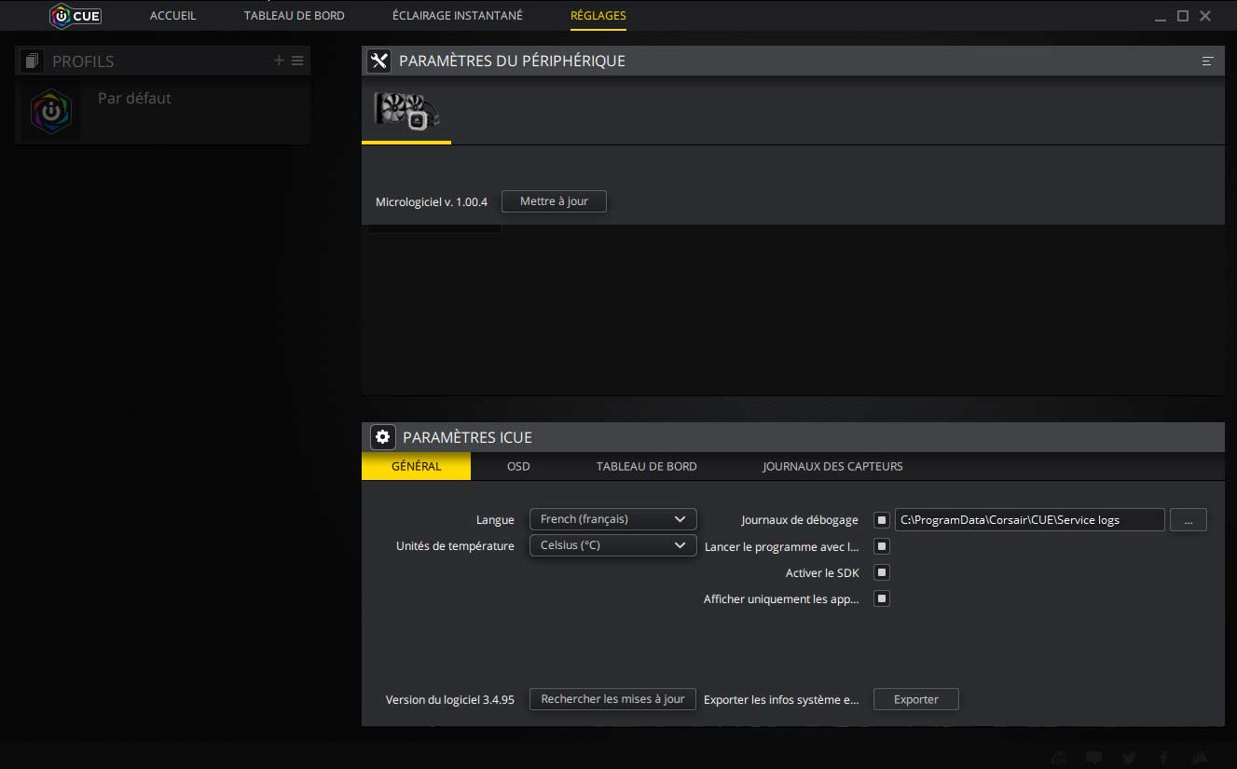This screenshot has width=1237, height=769.
Task: Click the wrench icon in Paramètres du périphérique
Action: [x=378, y=61]
